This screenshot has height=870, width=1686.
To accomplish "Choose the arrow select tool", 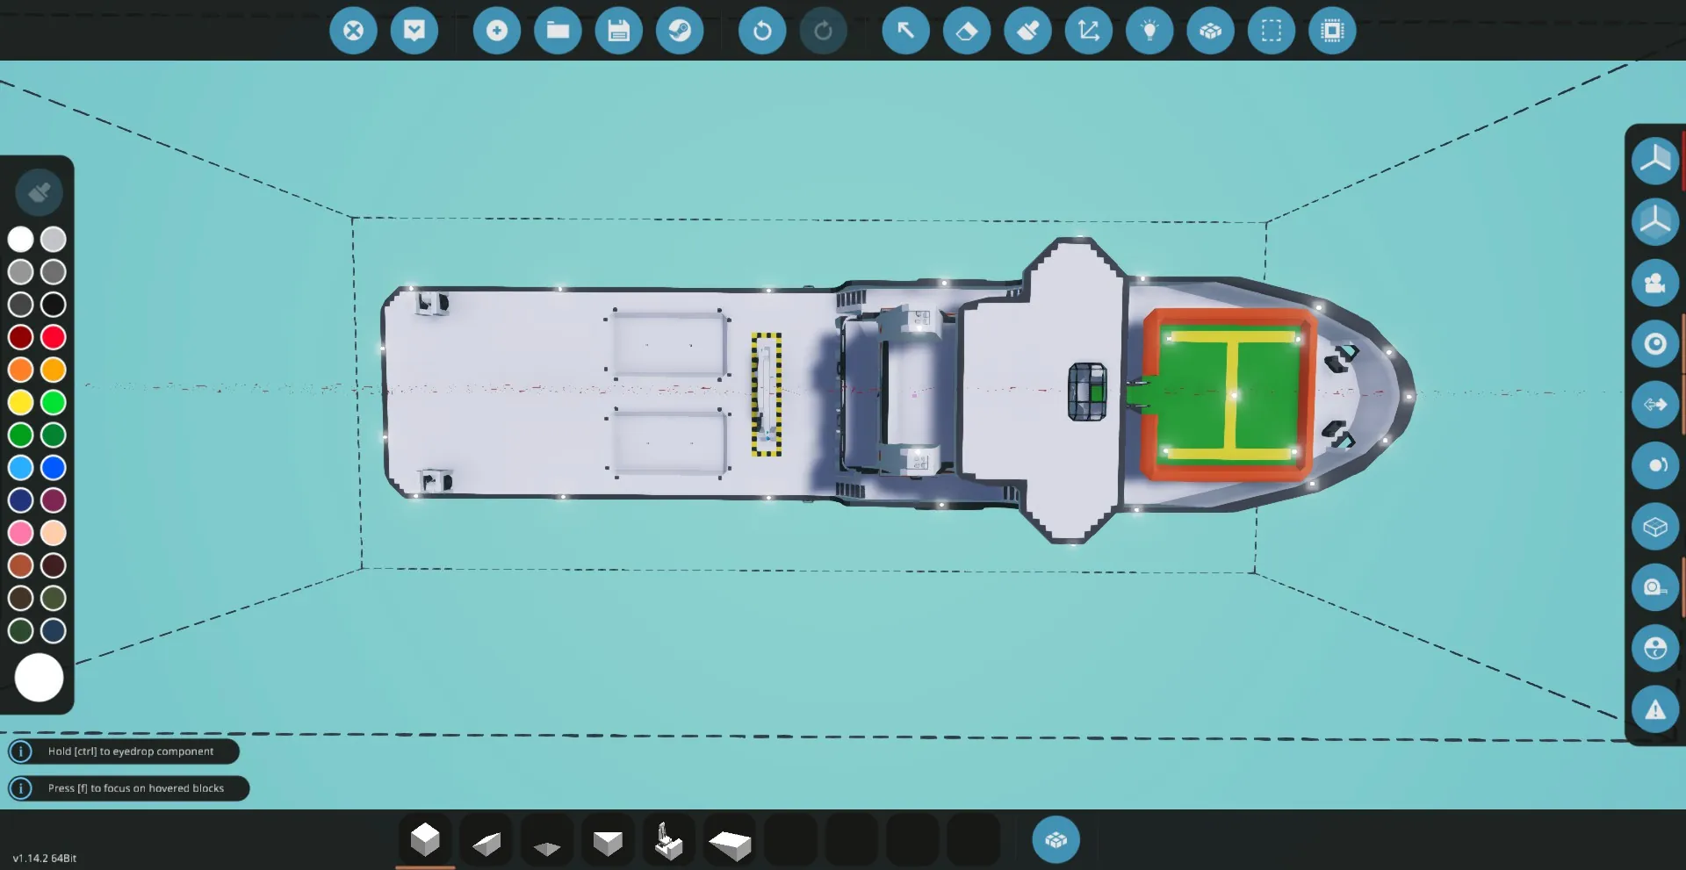I will 905,31.
